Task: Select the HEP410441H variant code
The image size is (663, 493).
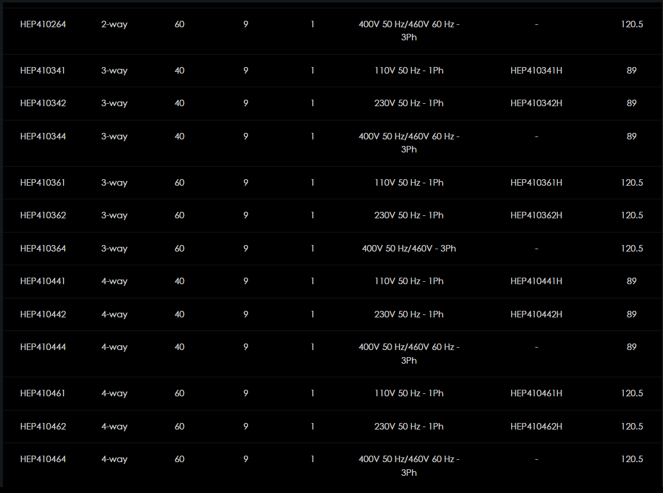Action: click(x=536, y=281)
